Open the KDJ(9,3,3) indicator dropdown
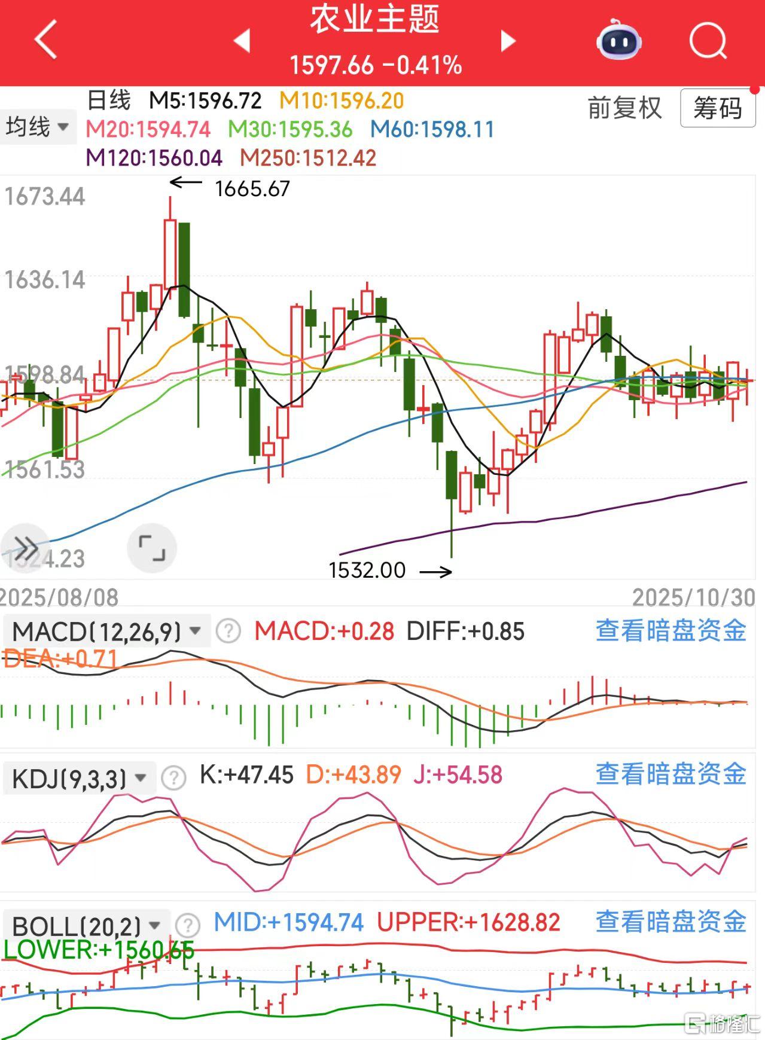Image resolution: width=765 pixels, height=1040 pixels. click(78, 778)
